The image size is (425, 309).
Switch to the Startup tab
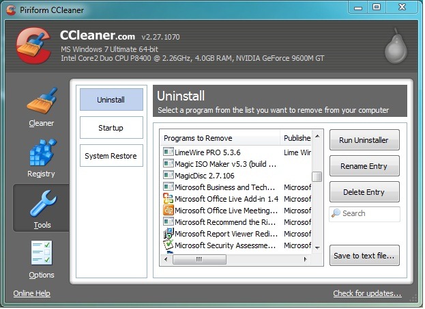[x=111, y=128]
